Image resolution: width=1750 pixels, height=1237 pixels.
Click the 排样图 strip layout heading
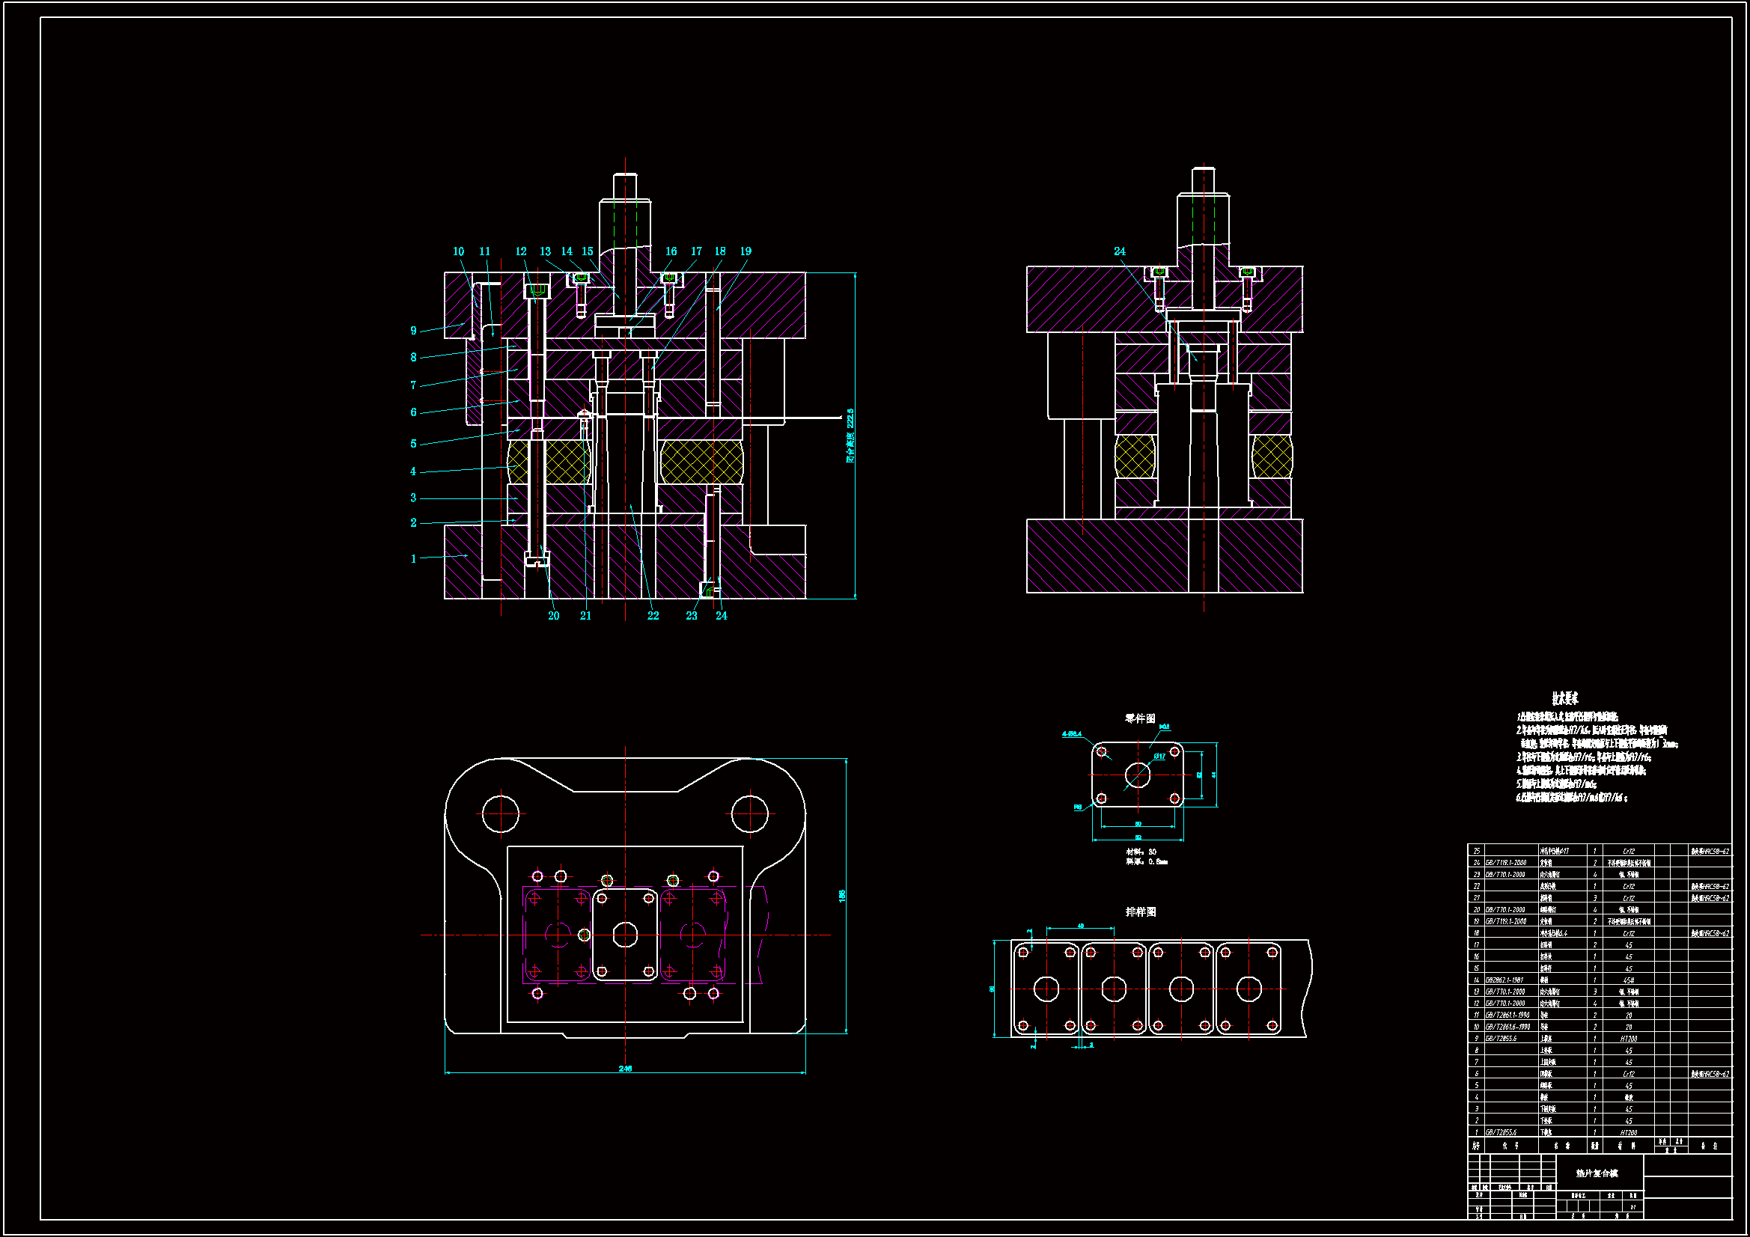tap(1140, 911)
